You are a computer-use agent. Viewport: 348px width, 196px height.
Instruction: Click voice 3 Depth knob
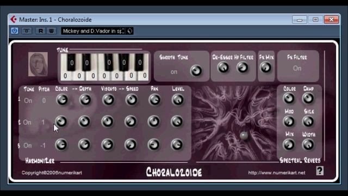tap(84, 145)
